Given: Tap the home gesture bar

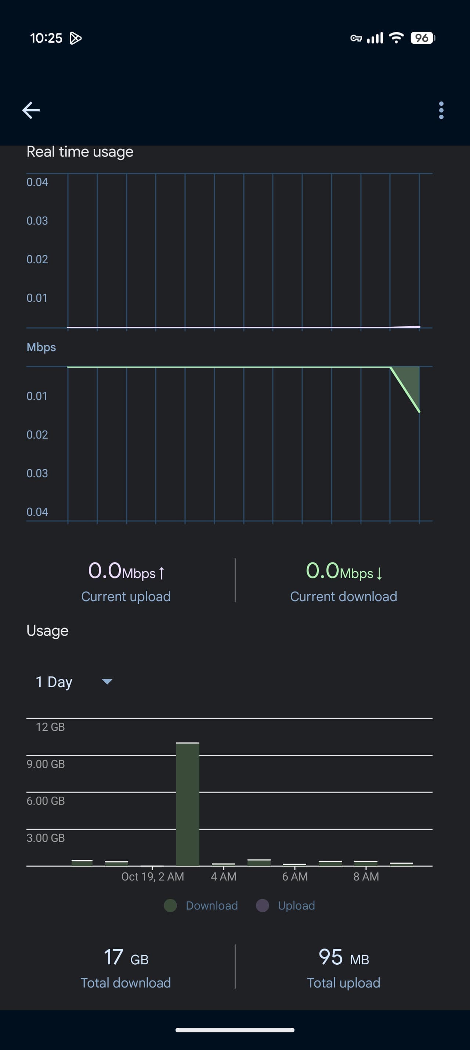Looking at the screenshot, I should (x=235, y=1030).
